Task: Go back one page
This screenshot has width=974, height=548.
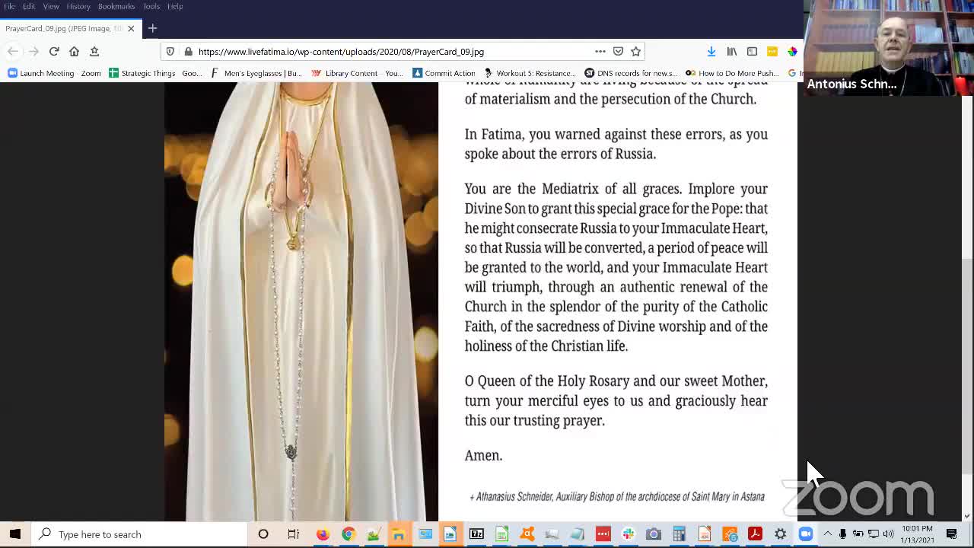Action: click(13, 51)
